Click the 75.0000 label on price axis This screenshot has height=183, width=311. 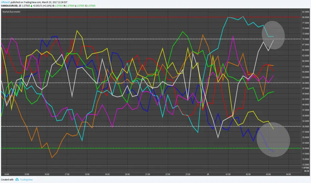click(x=305, y=28)
